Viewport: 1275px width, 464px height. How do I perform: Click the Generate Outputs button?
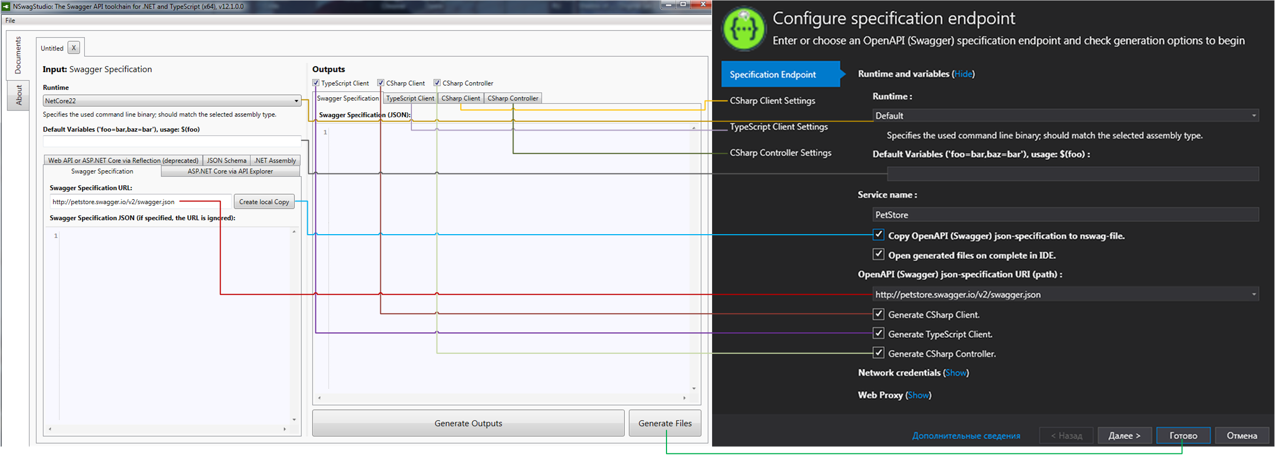coord(468,423)
